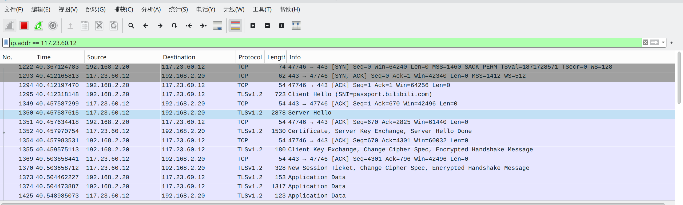
Task: Click the horizontal scrollbar below packet list
Action: 333,204
